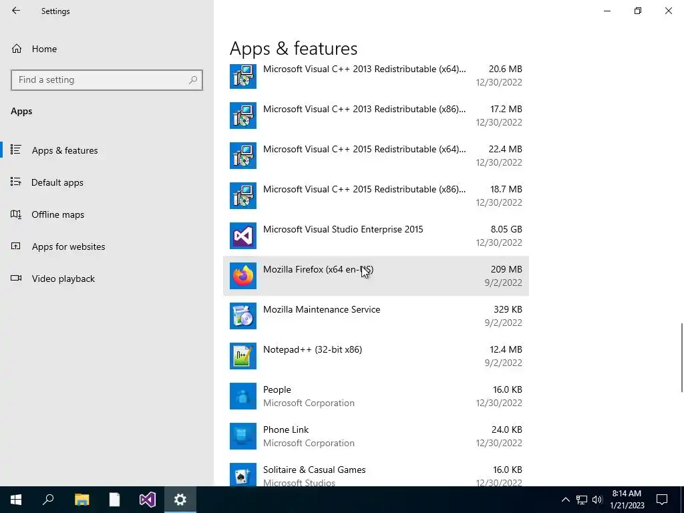The image size is (684, 513).
Task: Click the Settings gear in taskbar
Action: (180, 500)
